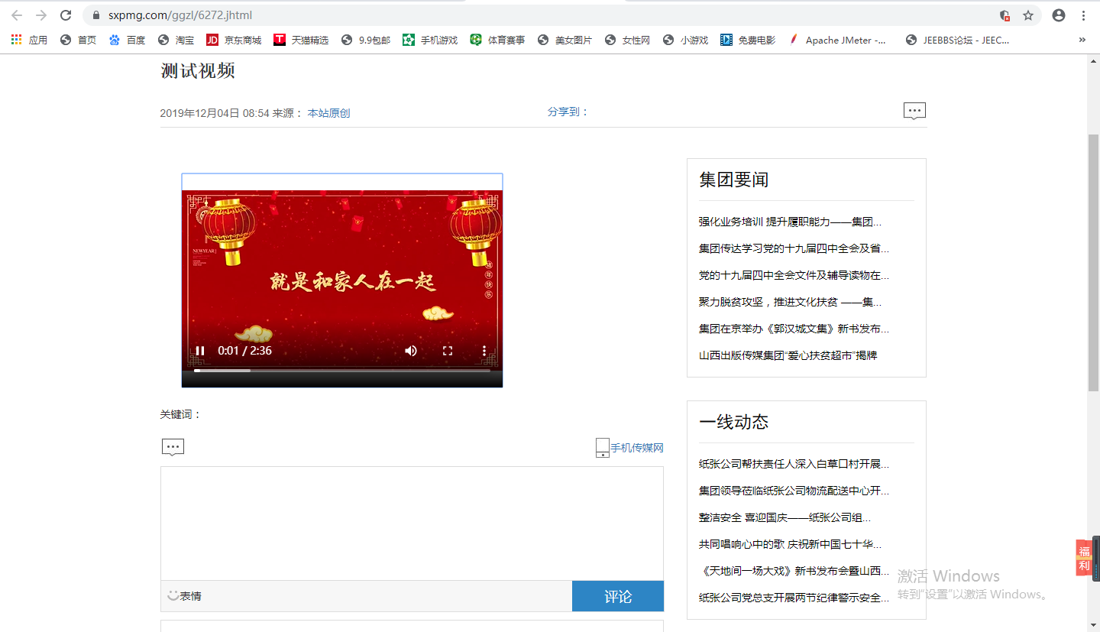Open the 表情 emoji picker
The width and height of the screenshot is (1100, 632).
click(185, 596)
